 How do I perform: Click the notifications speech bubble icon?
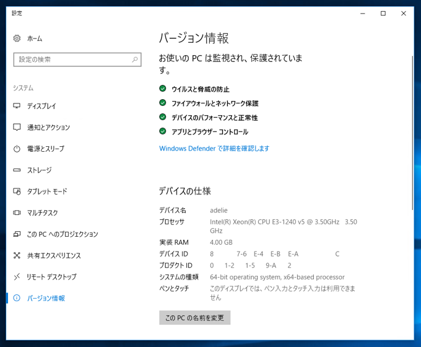(17, 127)
